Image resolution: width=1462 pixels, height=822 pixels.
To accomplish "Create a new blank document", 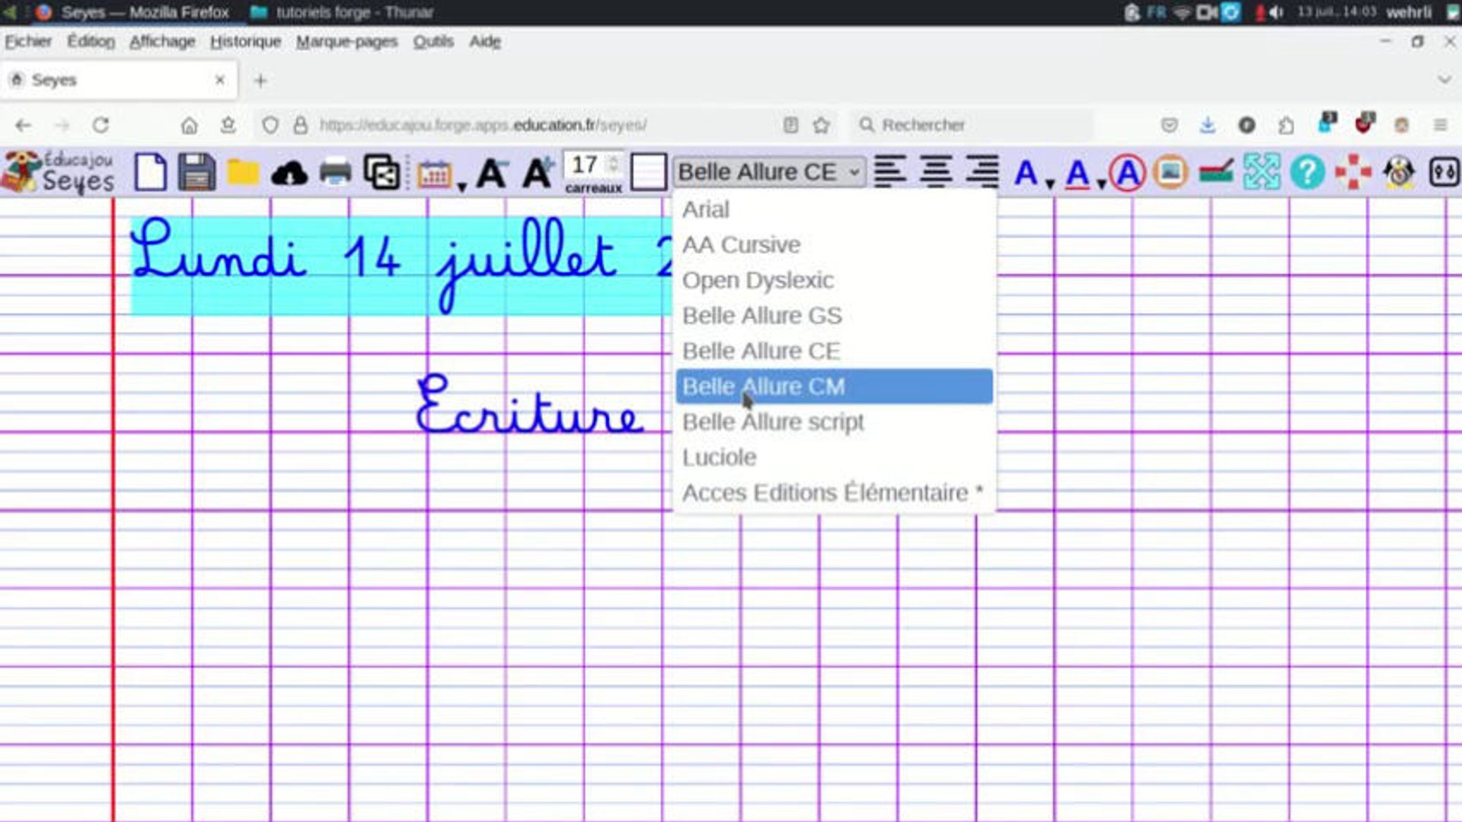I will tap(151, 172).
